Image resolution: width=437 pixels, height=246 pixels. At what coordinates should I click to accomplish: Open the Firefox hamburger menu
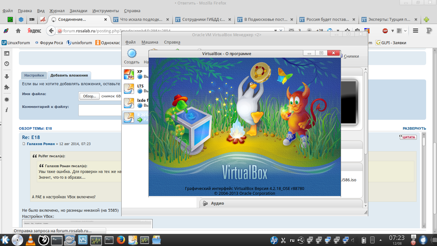415,31
